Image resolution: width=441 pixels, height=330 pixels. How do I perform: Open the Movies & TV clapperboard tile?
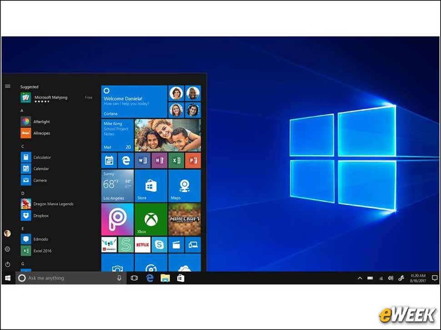pos(176,245)
